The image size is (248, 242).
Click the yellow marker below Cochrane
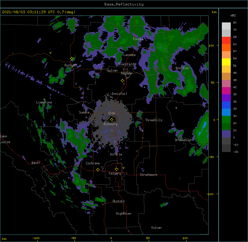[98, 170]
